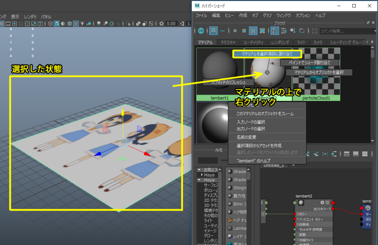Open the 編集 menu in Hypershade
The height and width of the screenshot is (245, 378).
point(216,16)
